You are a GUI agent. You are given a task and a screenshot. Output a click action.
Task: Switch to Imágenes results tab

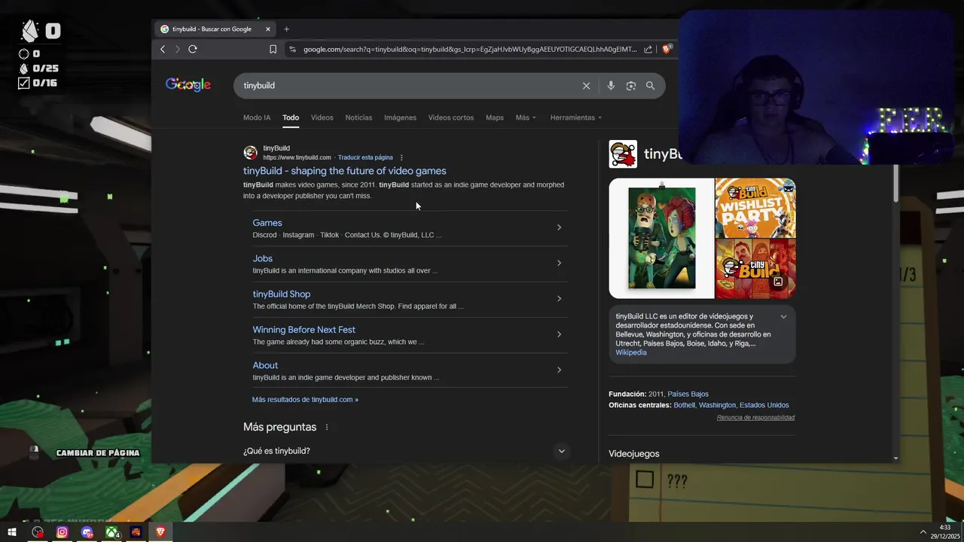(x=400, y=117)
